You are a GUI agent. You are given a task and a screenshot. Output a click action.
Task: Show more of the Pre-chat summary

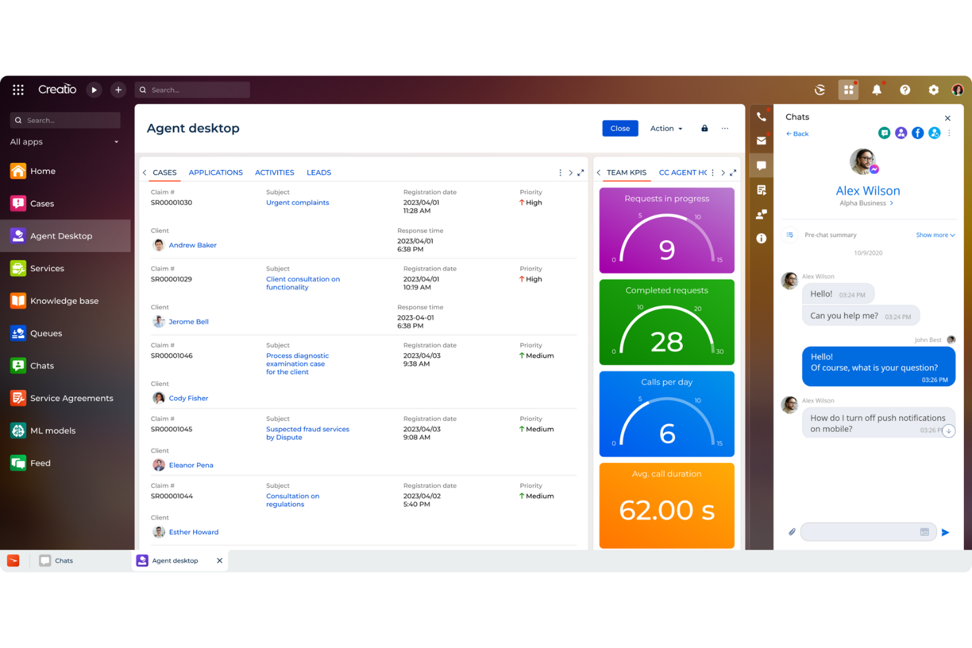[x=935, y=234]
